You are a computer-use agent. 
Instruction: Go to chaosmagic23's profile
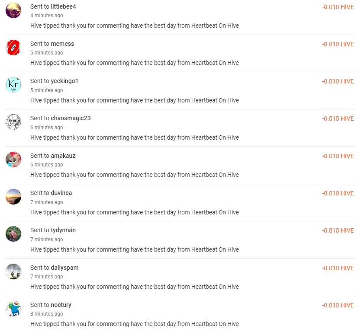(x=71, y=118)
